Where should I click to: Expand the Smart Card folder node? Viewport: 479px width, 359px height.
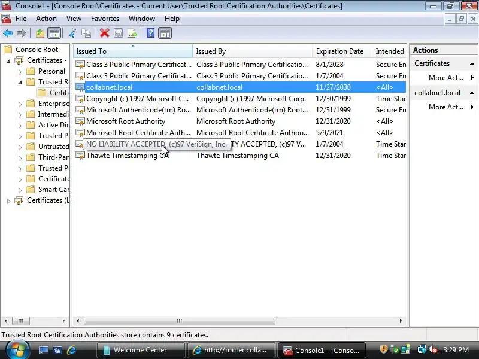click(x=20, y=190)
